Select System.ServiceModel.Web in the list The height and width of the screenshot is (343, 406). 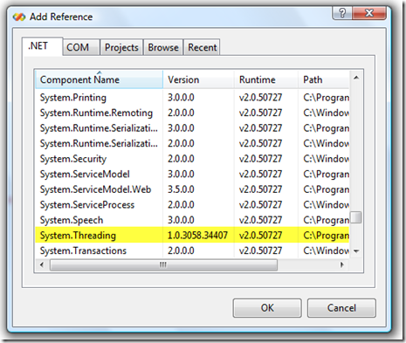click(x=192, y=189)
